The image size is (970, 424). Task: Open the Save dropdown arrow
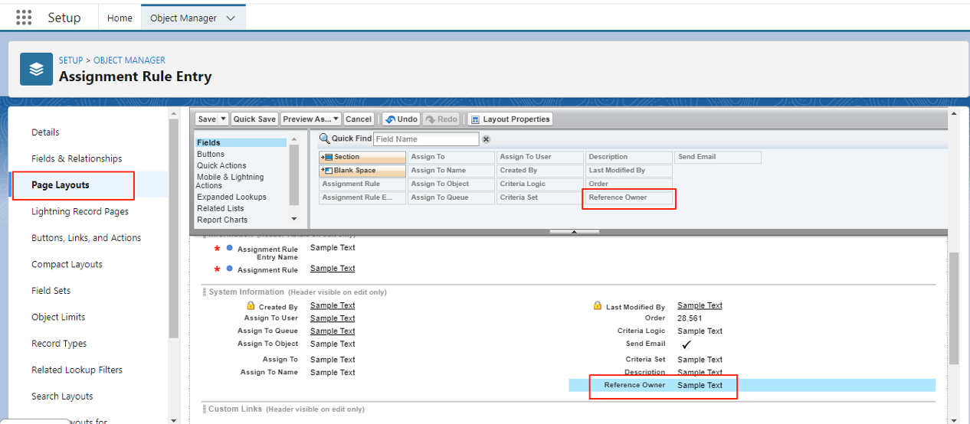click(x=224, y=119)
